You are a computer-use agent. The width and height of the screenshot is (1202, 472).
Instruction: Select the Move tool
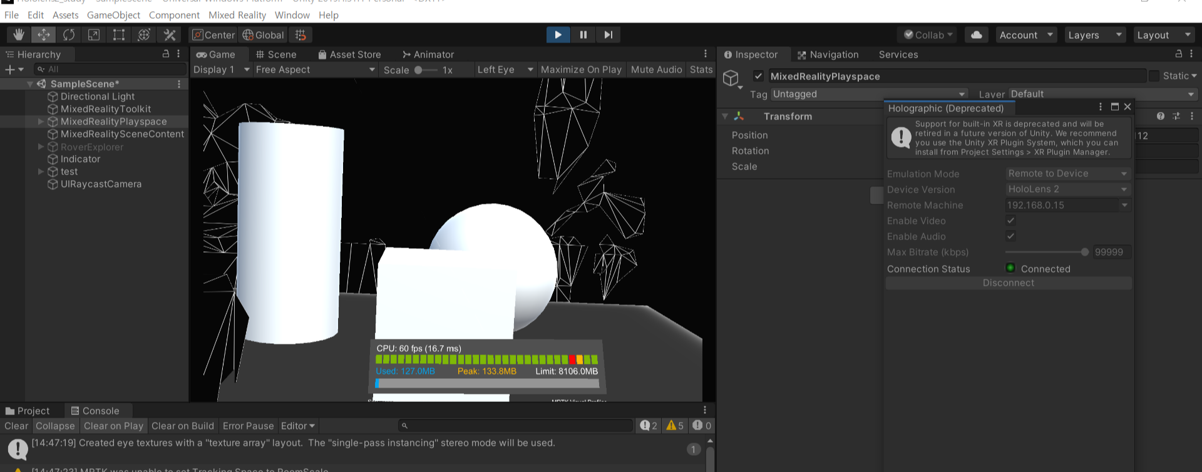(x=44, y=35)
